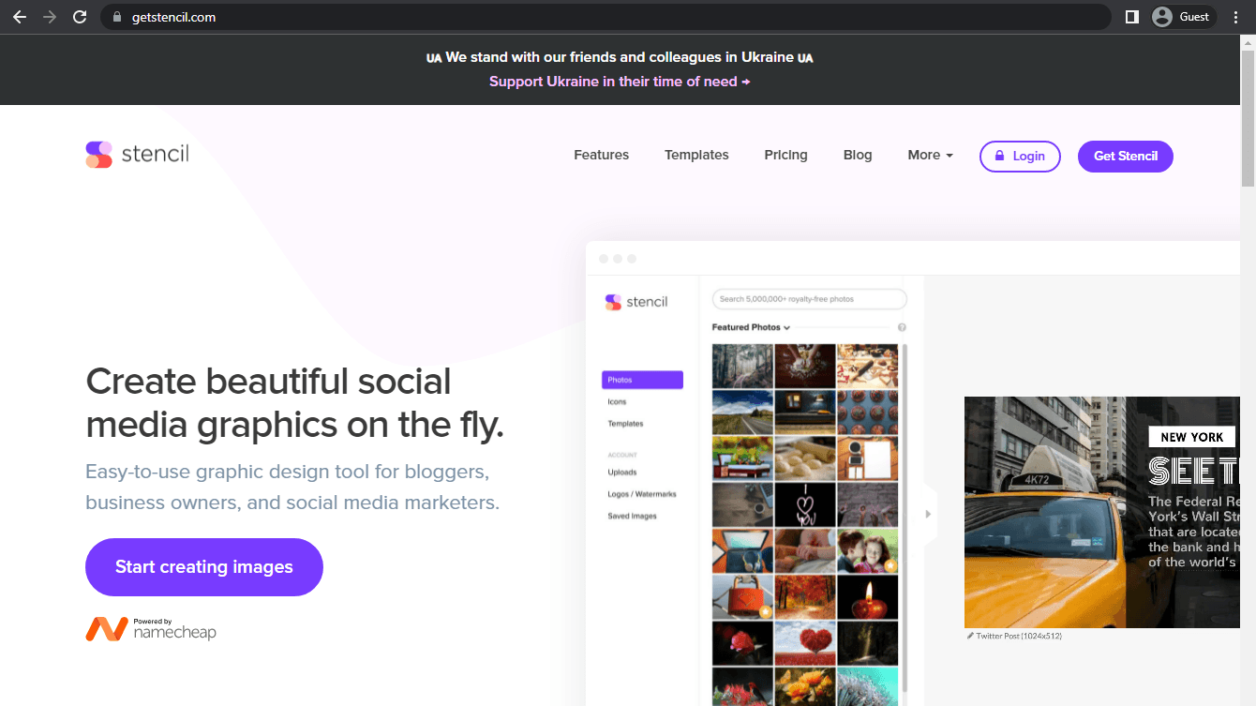Click Start creating images button
The height and width of the screenshot is (706, 1256).
(x=204, y=567)
